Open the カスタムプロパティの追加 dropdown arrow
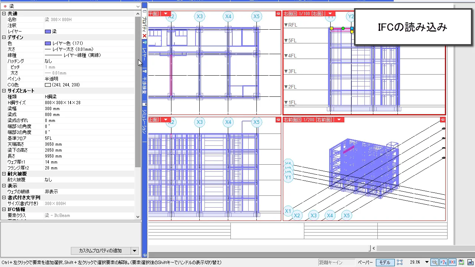The height and width of the screenshot is (267, 475). coord(135,251)
